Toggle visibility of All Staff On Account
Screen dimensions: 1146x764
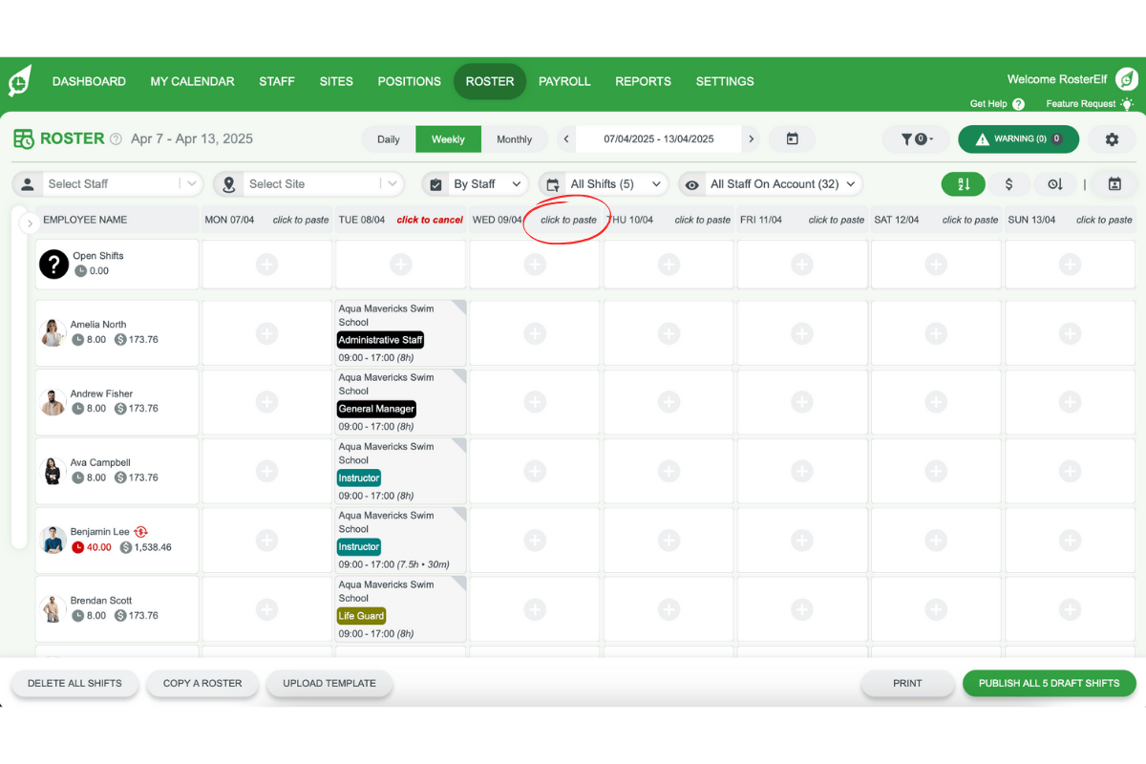click(x=692, y=183)
